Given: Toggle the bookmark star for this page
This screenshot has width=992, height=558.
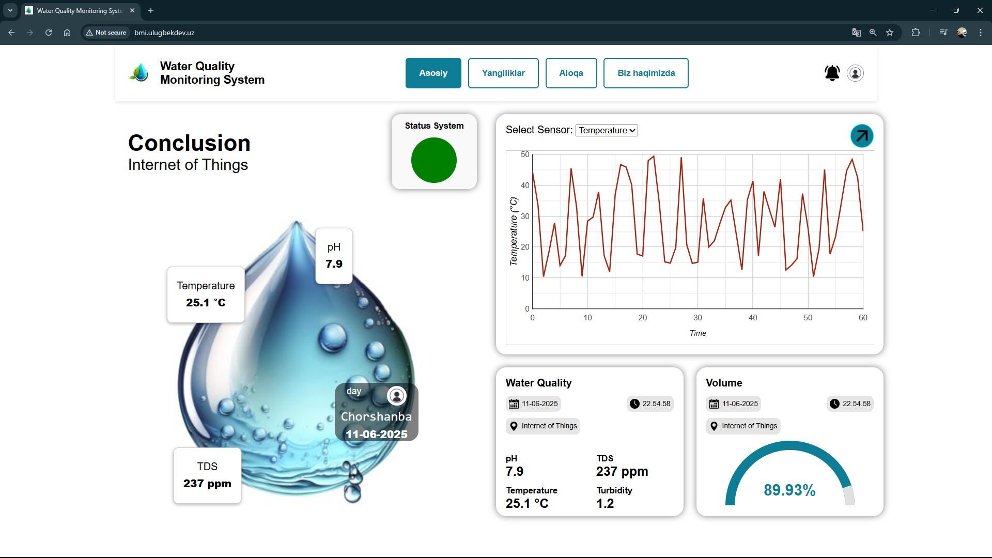Looking at the screenshot, I should (x=890, y=33).
